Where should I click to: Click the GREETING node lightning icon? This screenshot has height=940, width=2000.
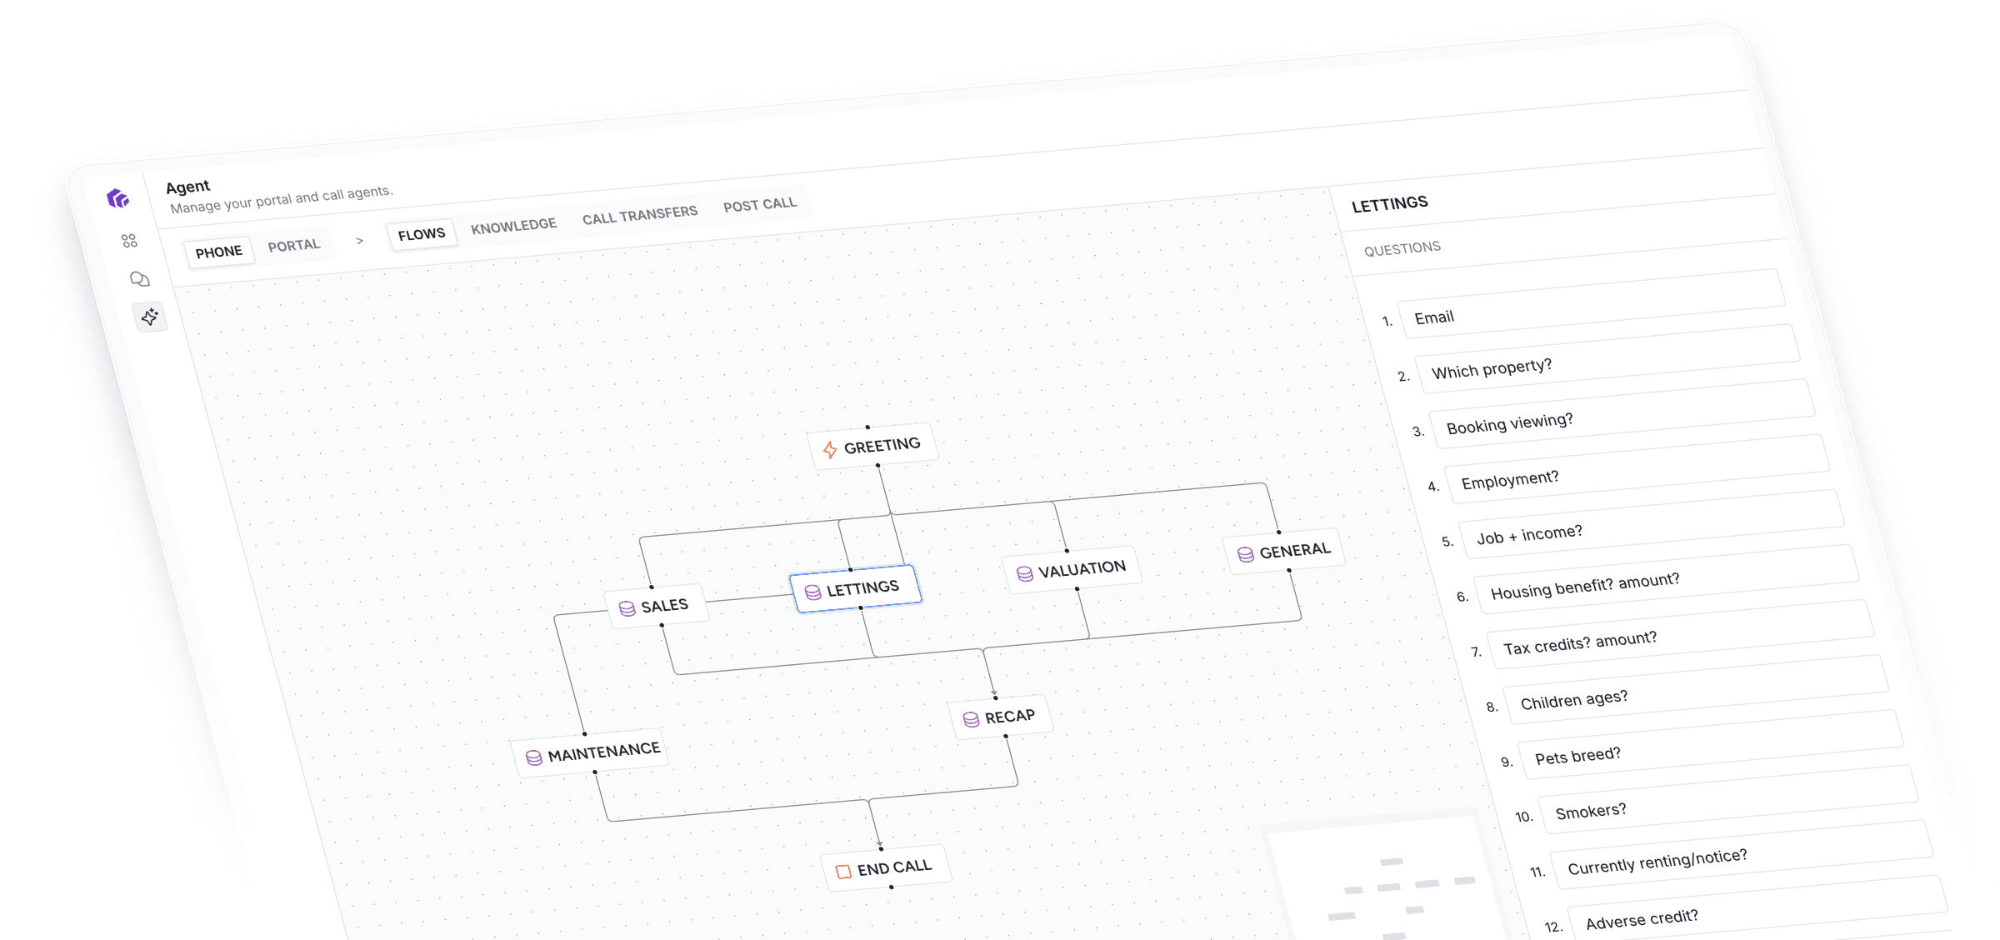click(x=830, y=450)
